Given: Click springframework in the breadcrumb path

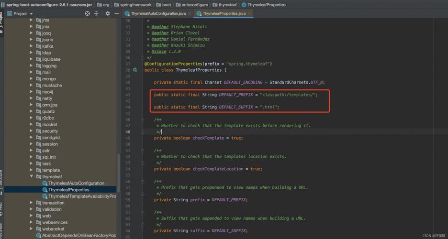Looking at the screenshot, I should click(x=135, y=4).
